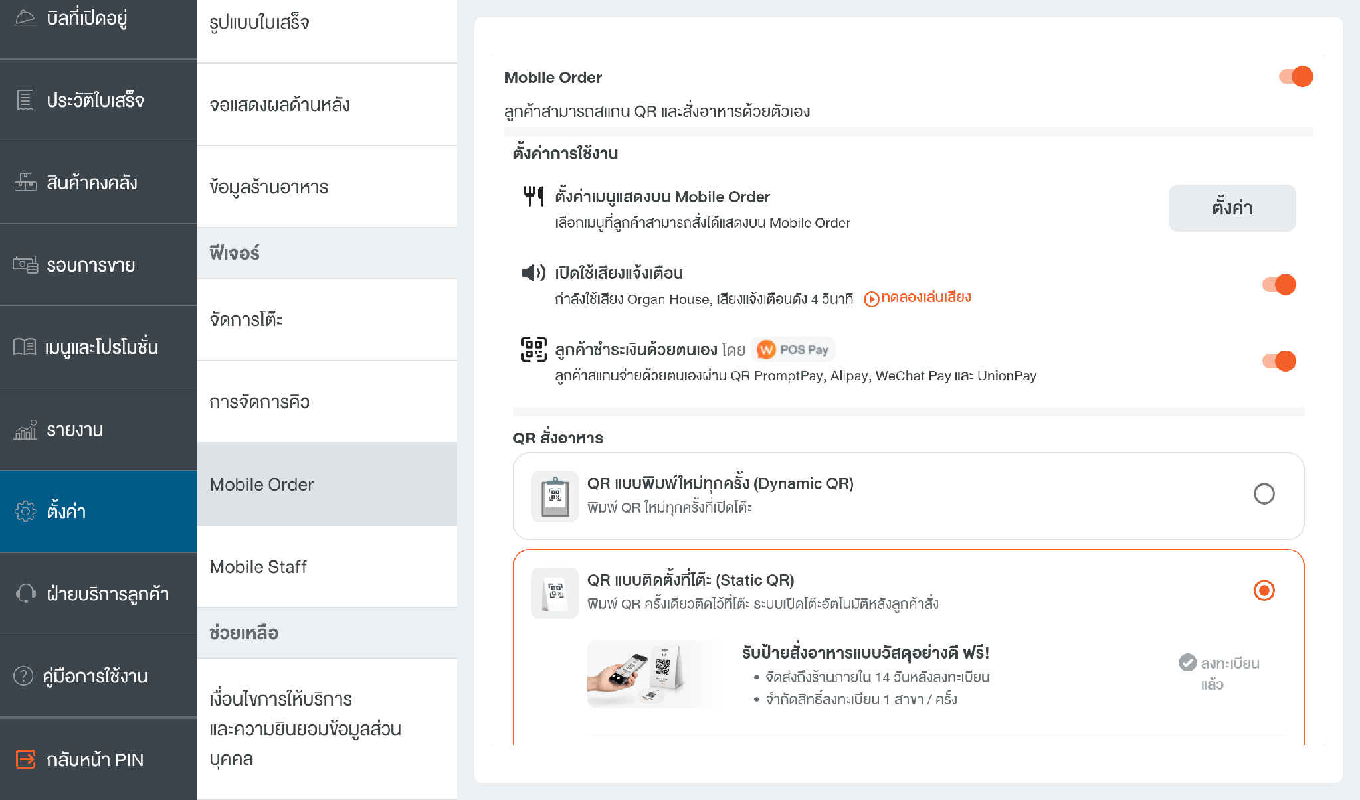1360x800 pixels.
Task: Select the Static QR radio button
Action: pyautogui.click(x=1264, y=590)
